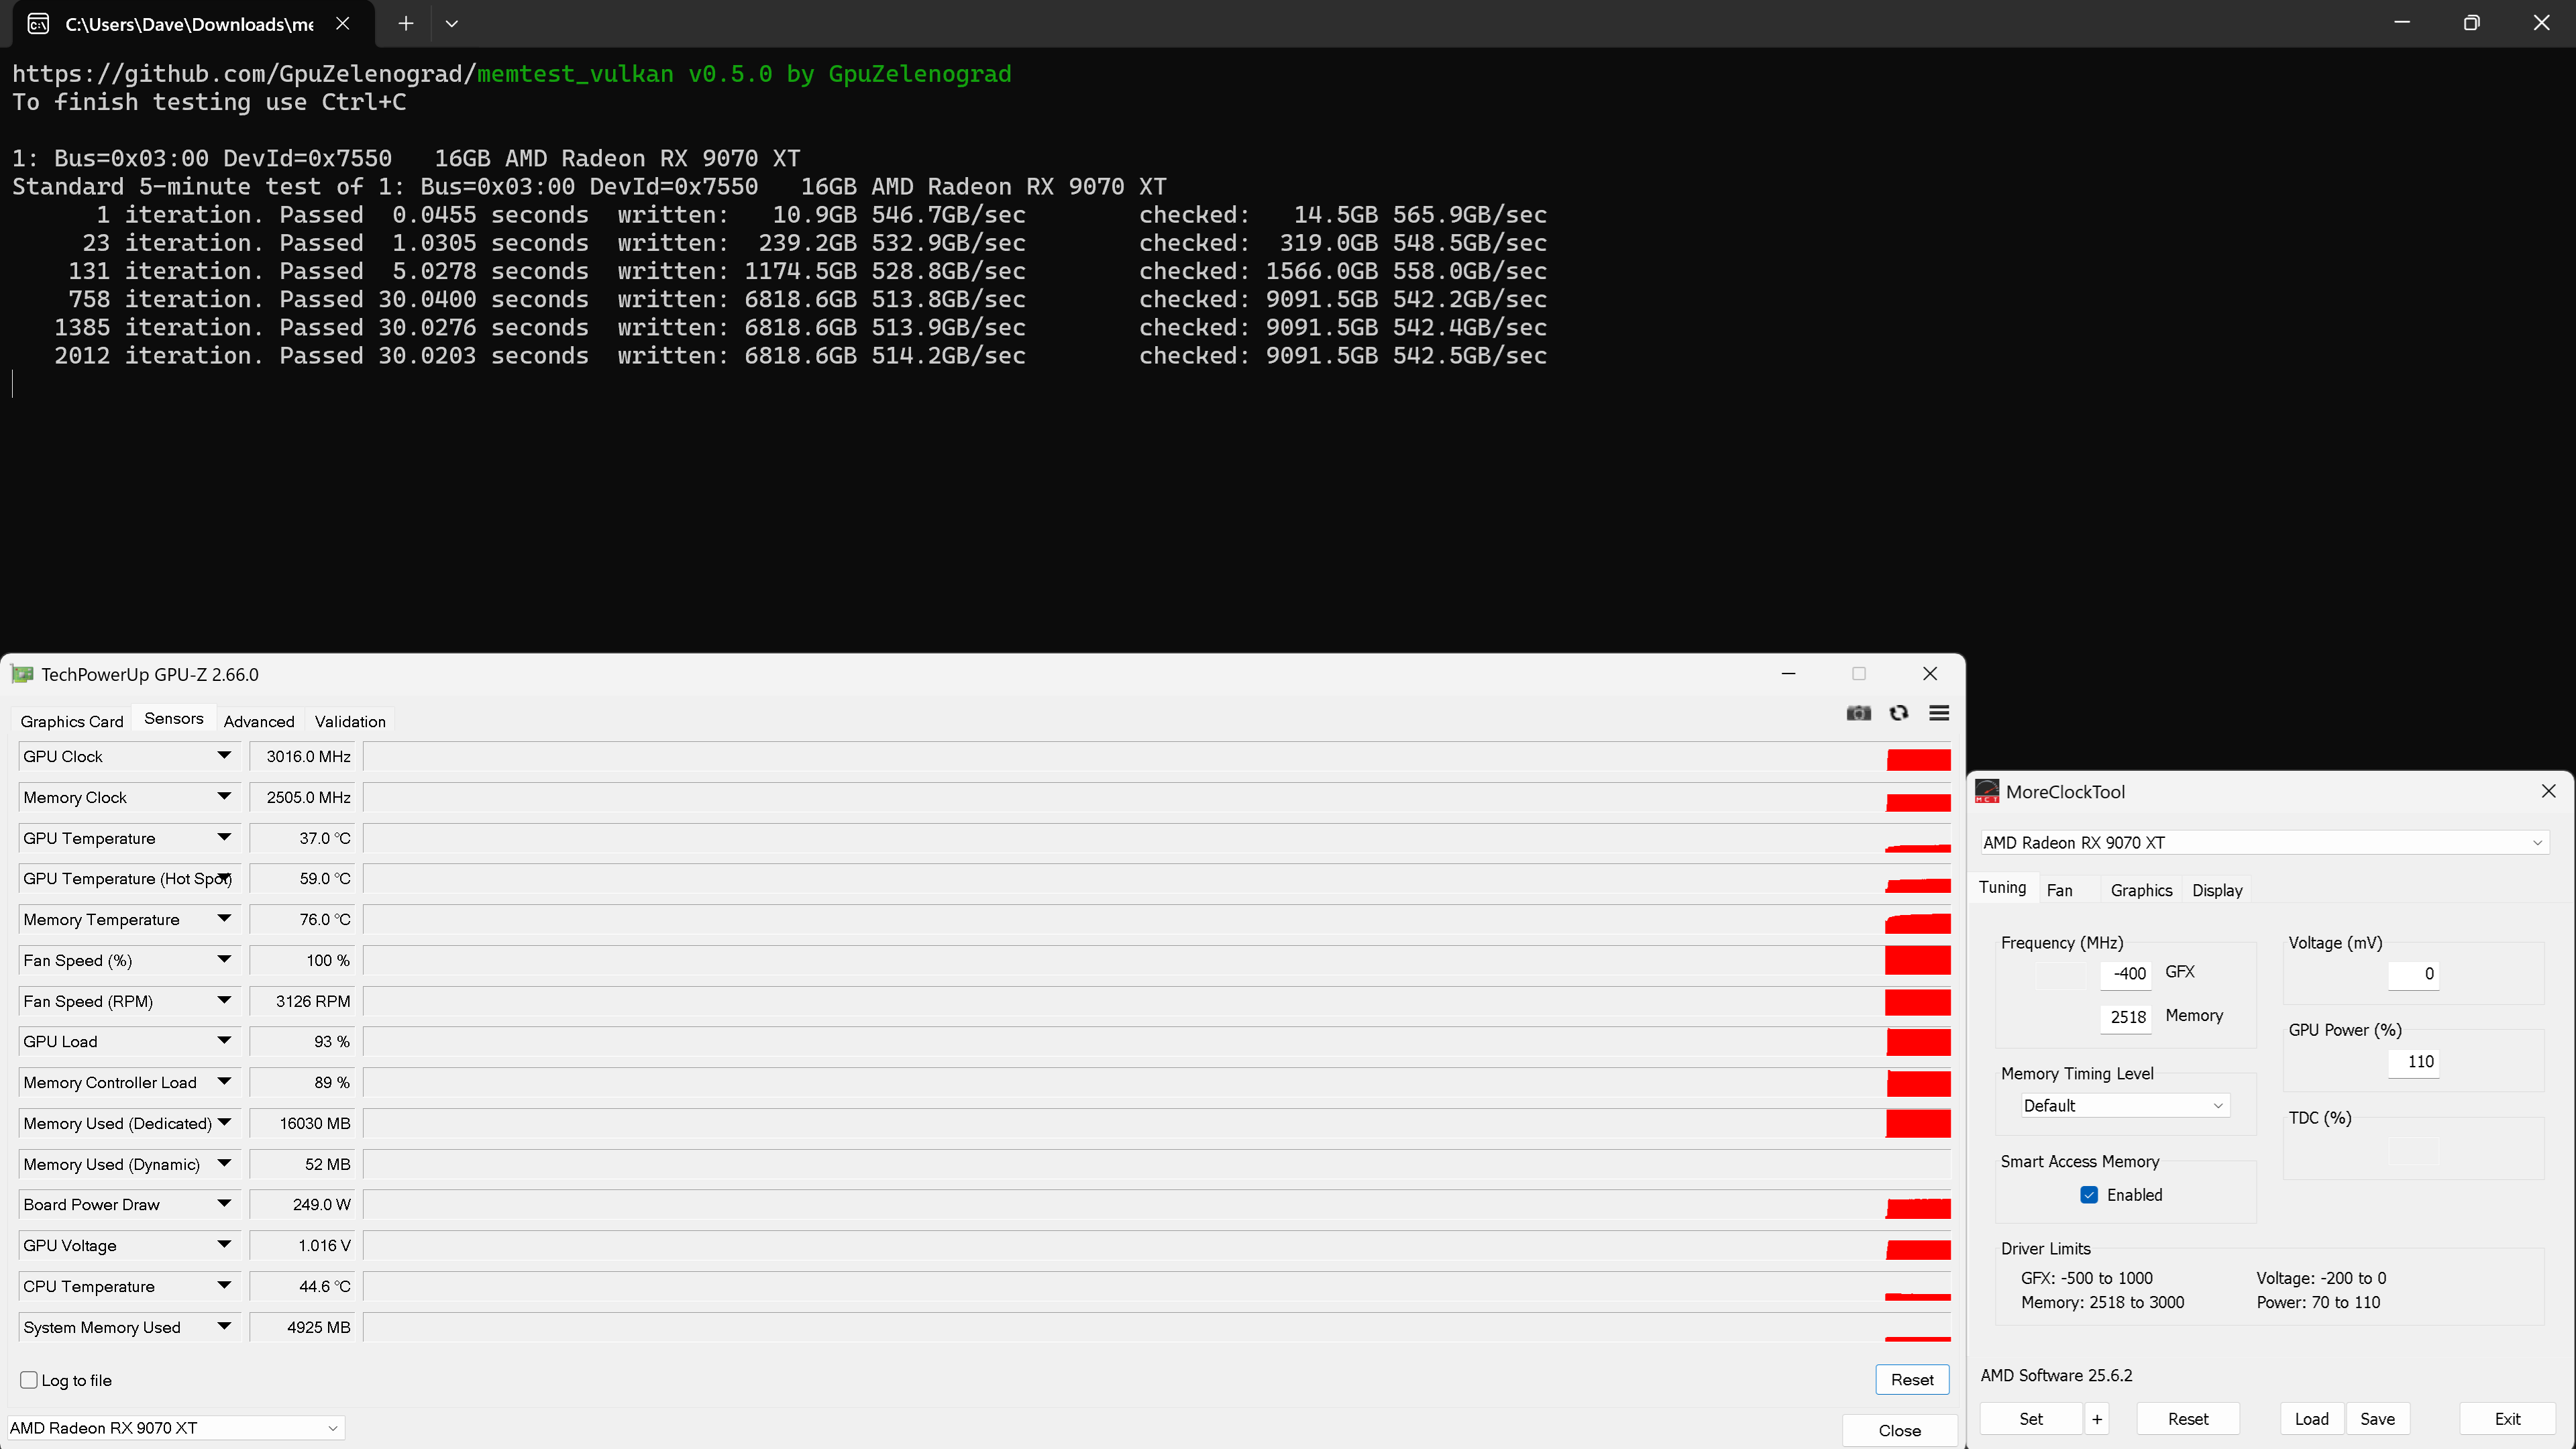Switch to the Graphics Card tab
2576x1449 pixels.
click(72, 721)
